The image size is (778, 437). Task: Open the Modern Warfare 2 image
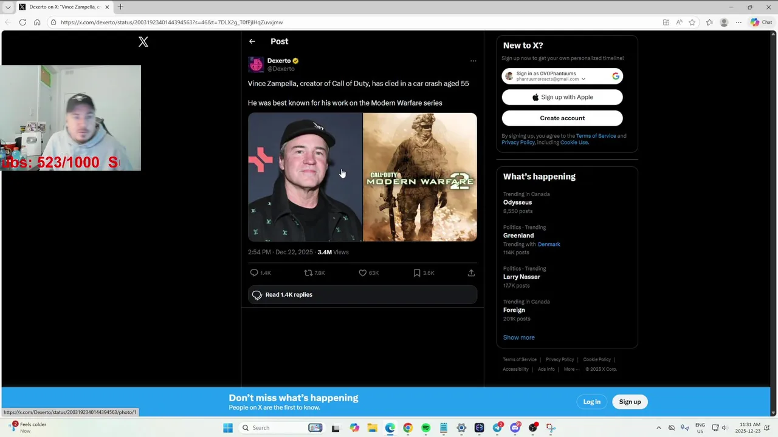[420, 177]
